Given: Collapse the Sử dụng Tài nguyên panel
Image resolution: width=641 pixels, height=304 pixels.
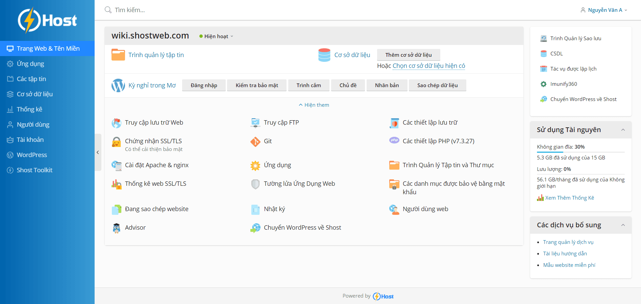Looking at the screenshot, I should pyautogui.click(x=623, y=130).
